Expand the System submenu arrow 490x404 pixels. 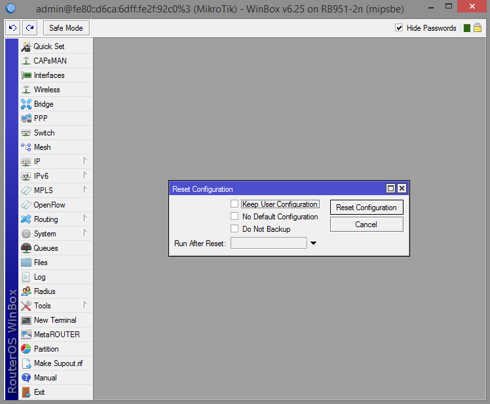pos(85,232)
